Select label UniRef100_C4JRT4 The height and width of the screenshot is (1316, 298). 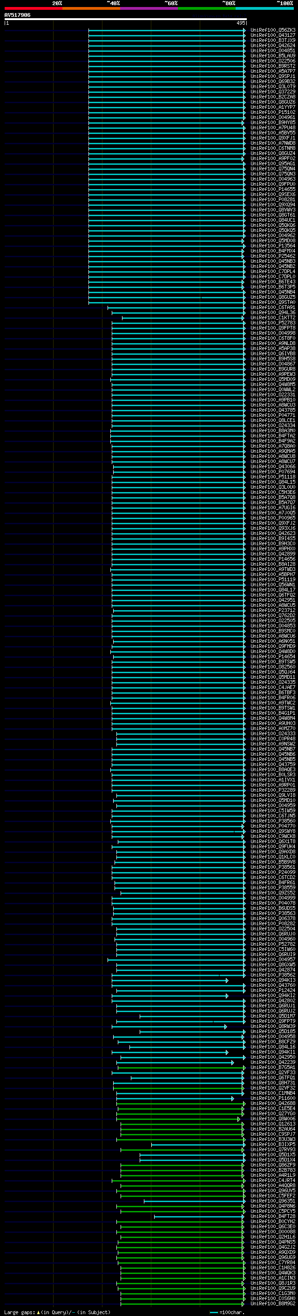point(272,1181)
